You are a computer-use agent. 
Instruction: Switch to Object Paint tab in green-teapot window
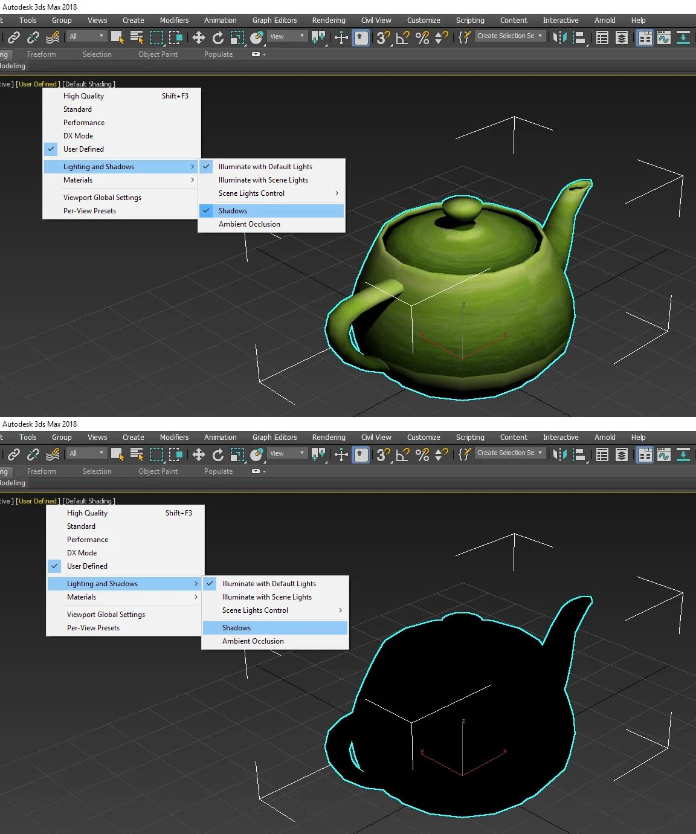pos(158,54)
